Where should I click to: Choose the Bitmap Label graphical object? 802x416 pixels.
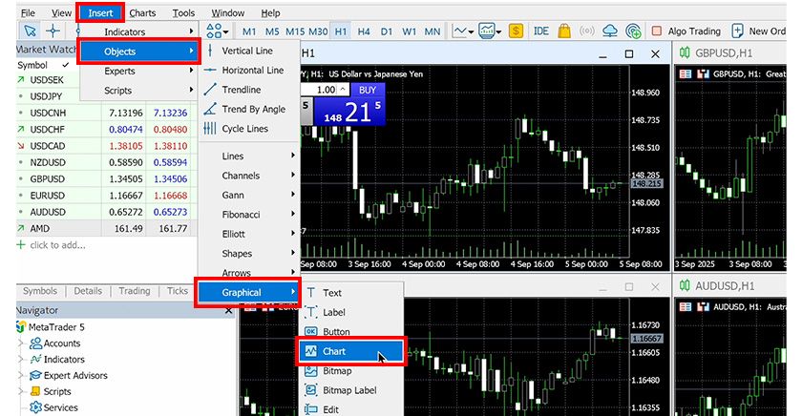(348, 390)
